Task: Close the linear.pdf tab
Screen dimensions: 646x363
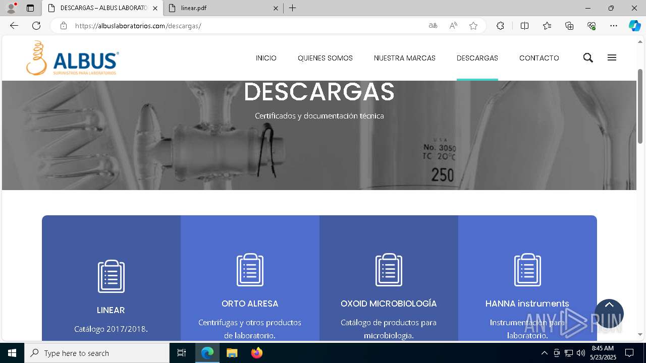Action: click(x=276, y=8)
